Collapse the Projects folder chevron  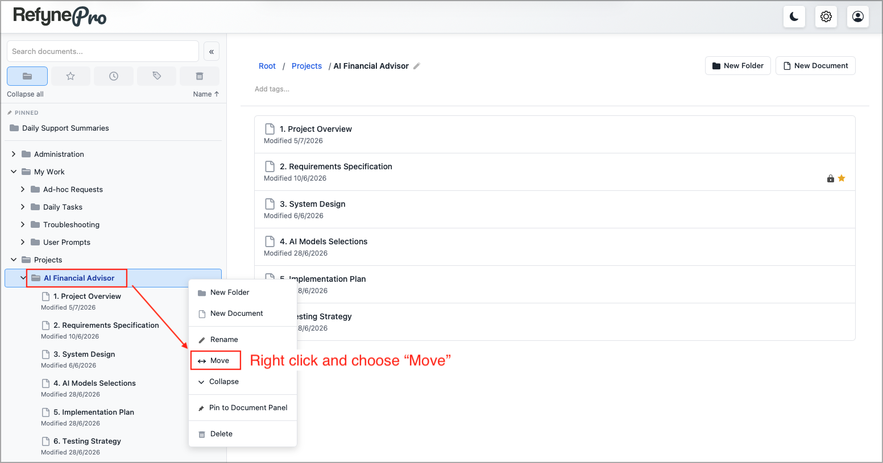click(x=14, y=260)
